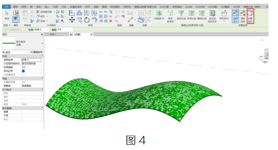The image size is (278, 150).
Task: Open the 标高 2 level dropdown in options bar
Action: point(42,29)
